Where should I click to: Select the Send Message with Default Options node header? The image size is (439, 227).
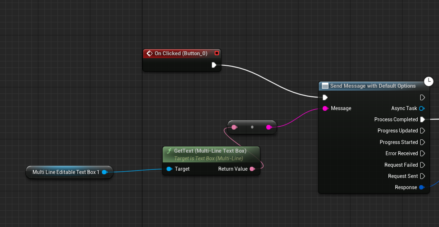tap(372, 86)
